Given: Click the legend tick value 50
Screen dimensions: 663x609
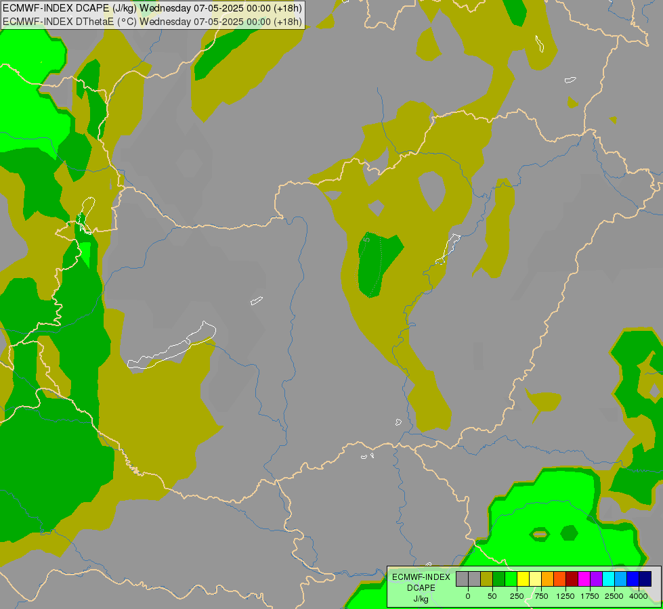Looking at the screenshot, I should point(492,596).
